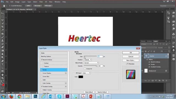Select the Pen tool

click(x=2, y=61)
